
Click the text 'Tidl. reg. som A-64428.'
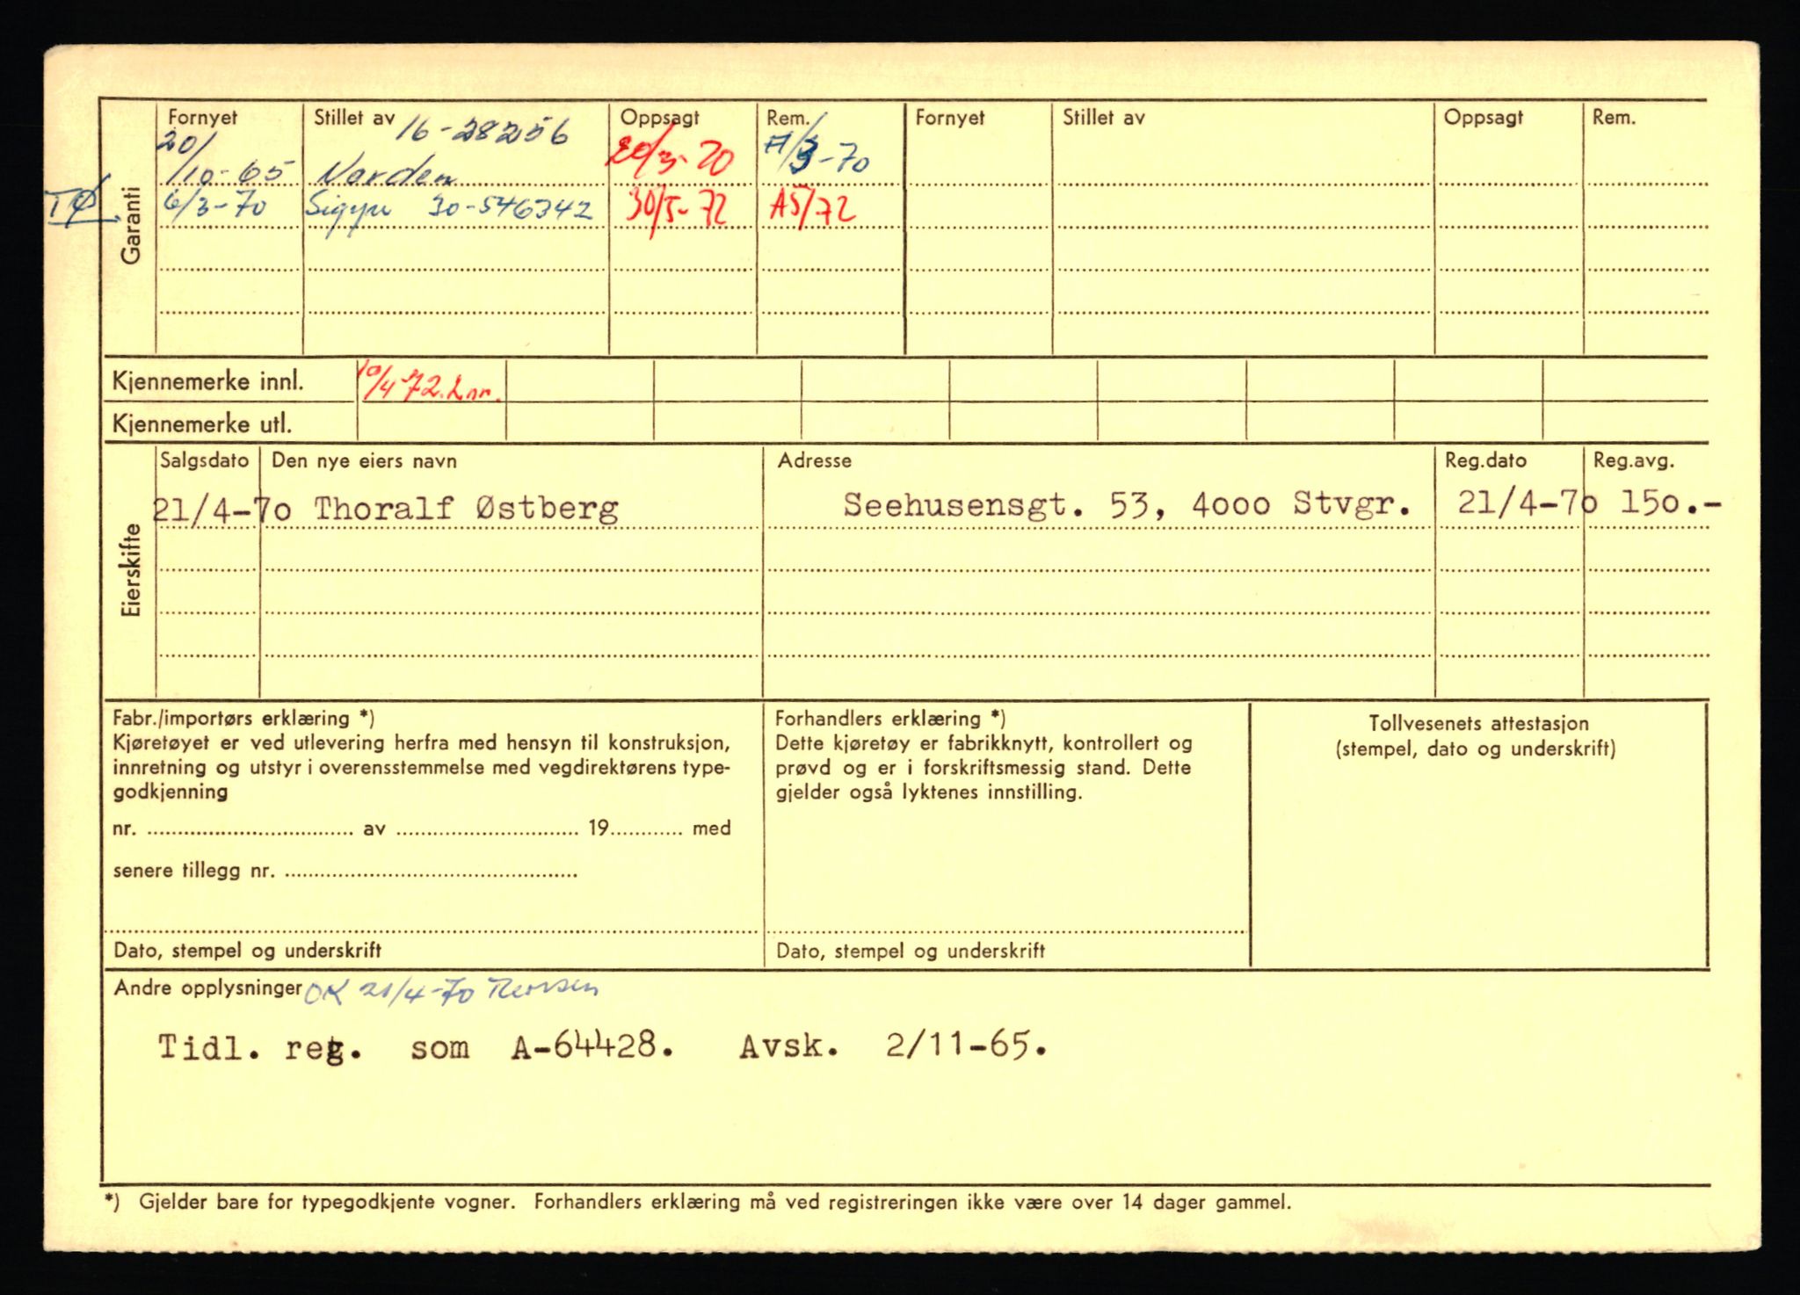click(417, 1047)
